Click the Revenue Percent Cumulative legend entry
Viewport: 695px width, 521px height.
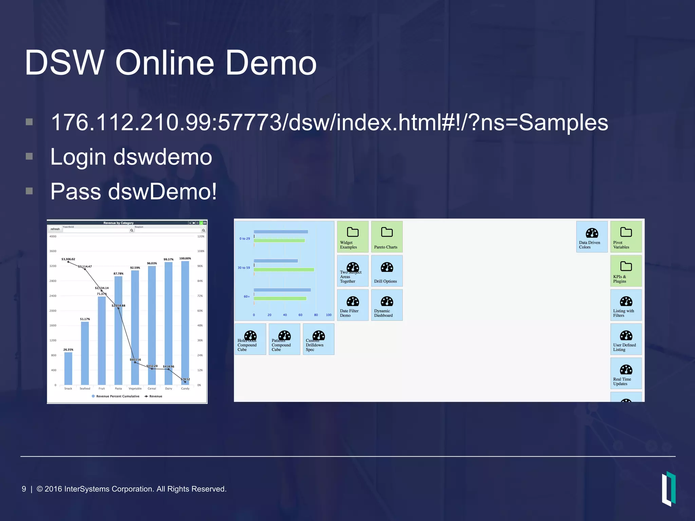click(116, 396)
